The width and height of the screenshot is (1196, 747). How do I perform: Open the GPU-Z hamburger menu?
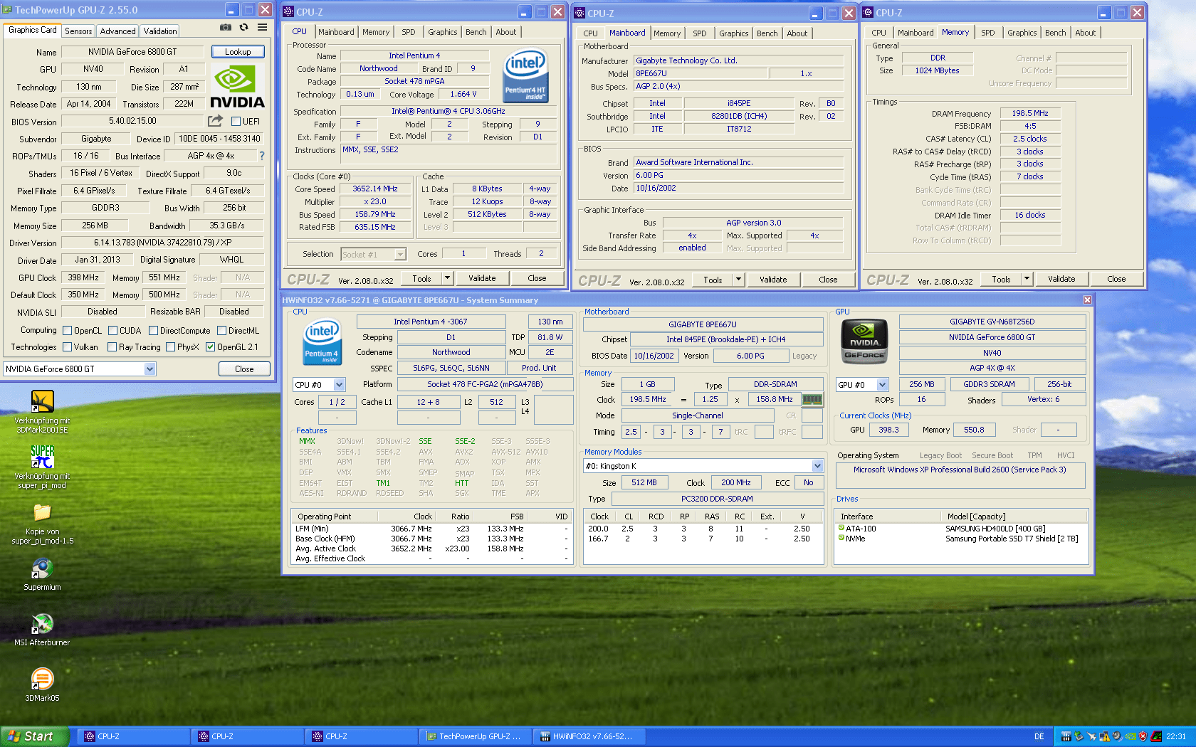pos(262,28)
